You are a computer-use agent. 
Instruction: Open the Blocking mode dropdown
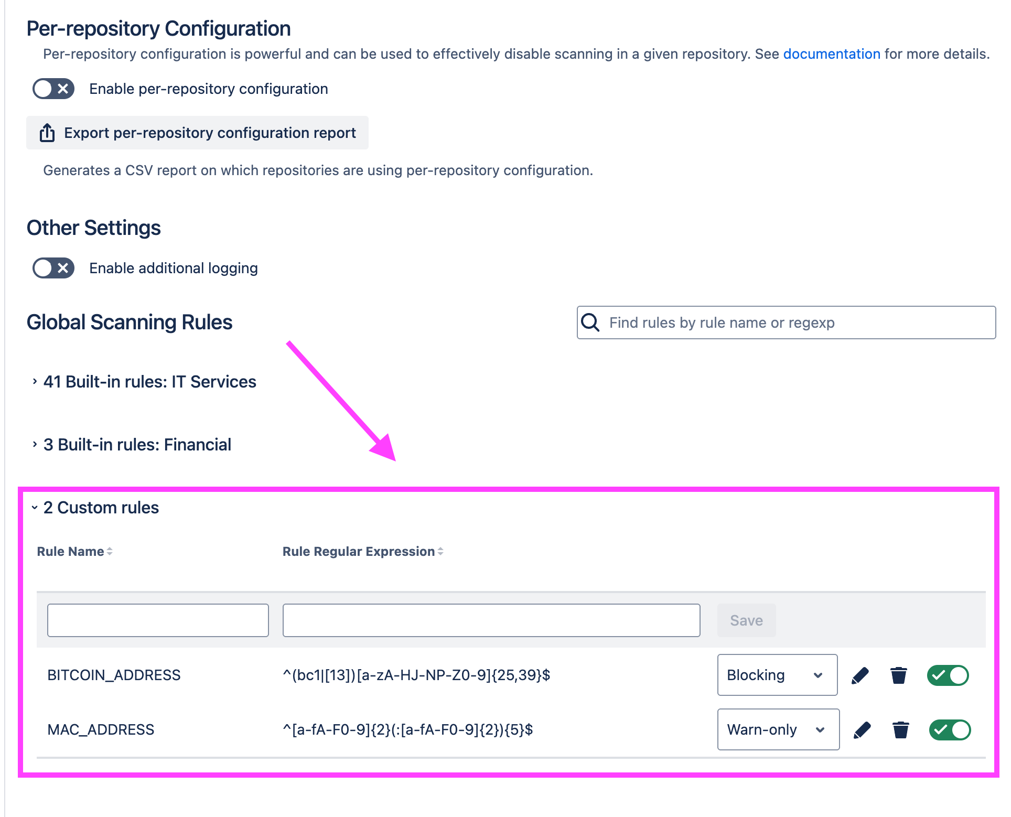pos(777,675)
